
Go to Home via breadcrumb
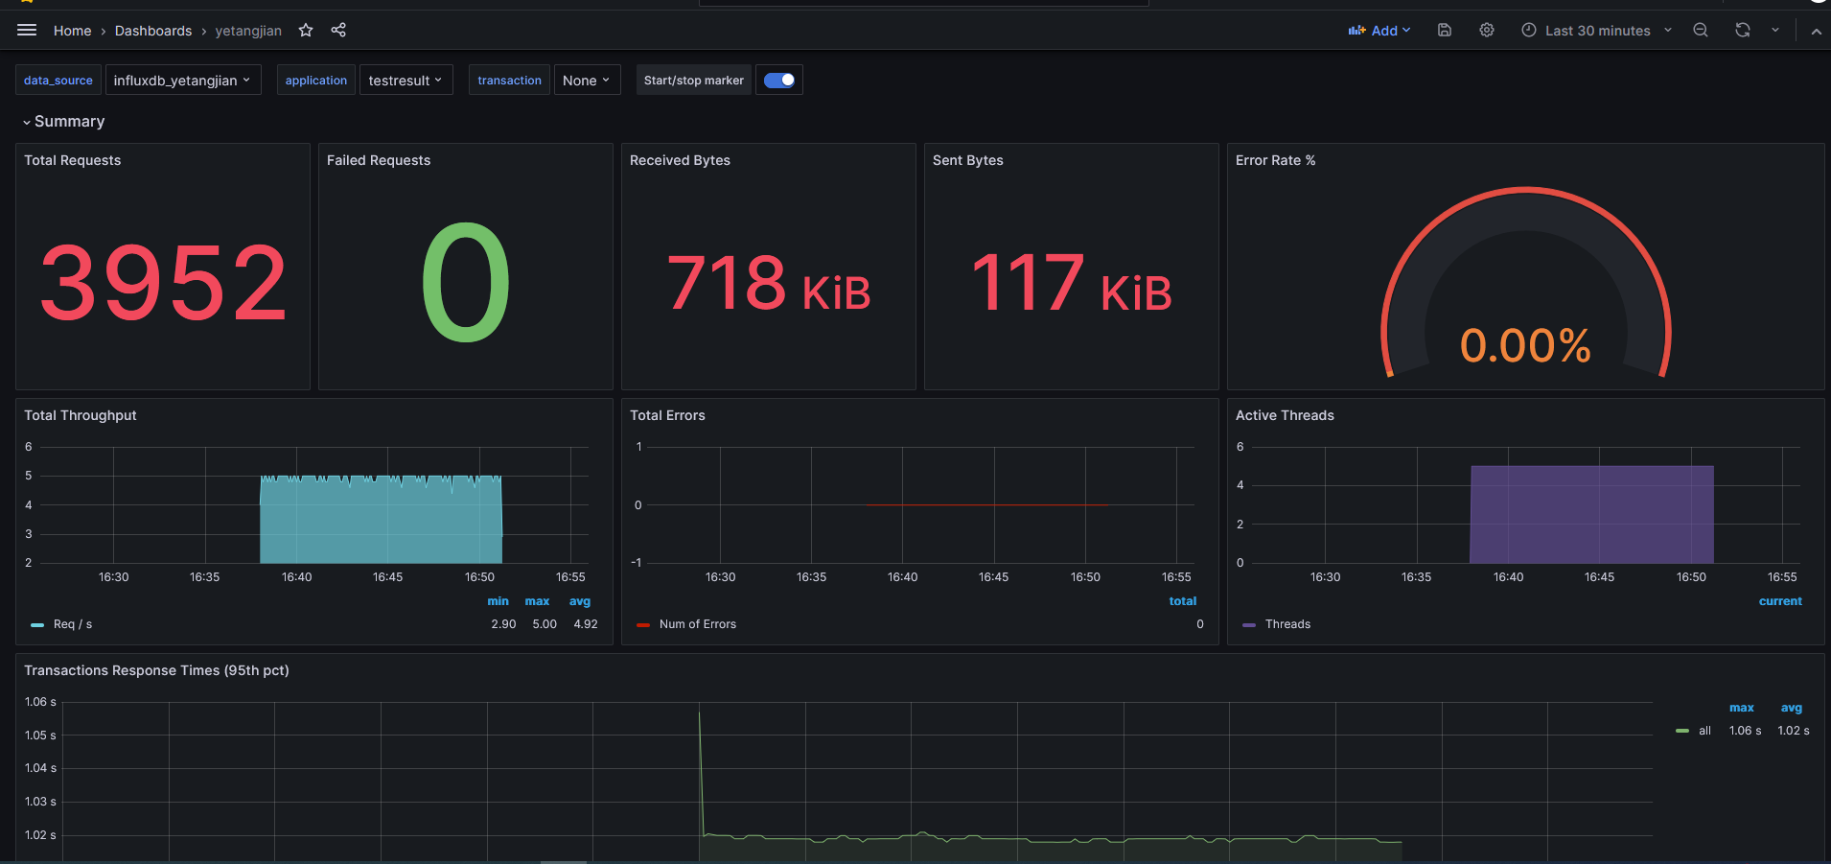72,30
